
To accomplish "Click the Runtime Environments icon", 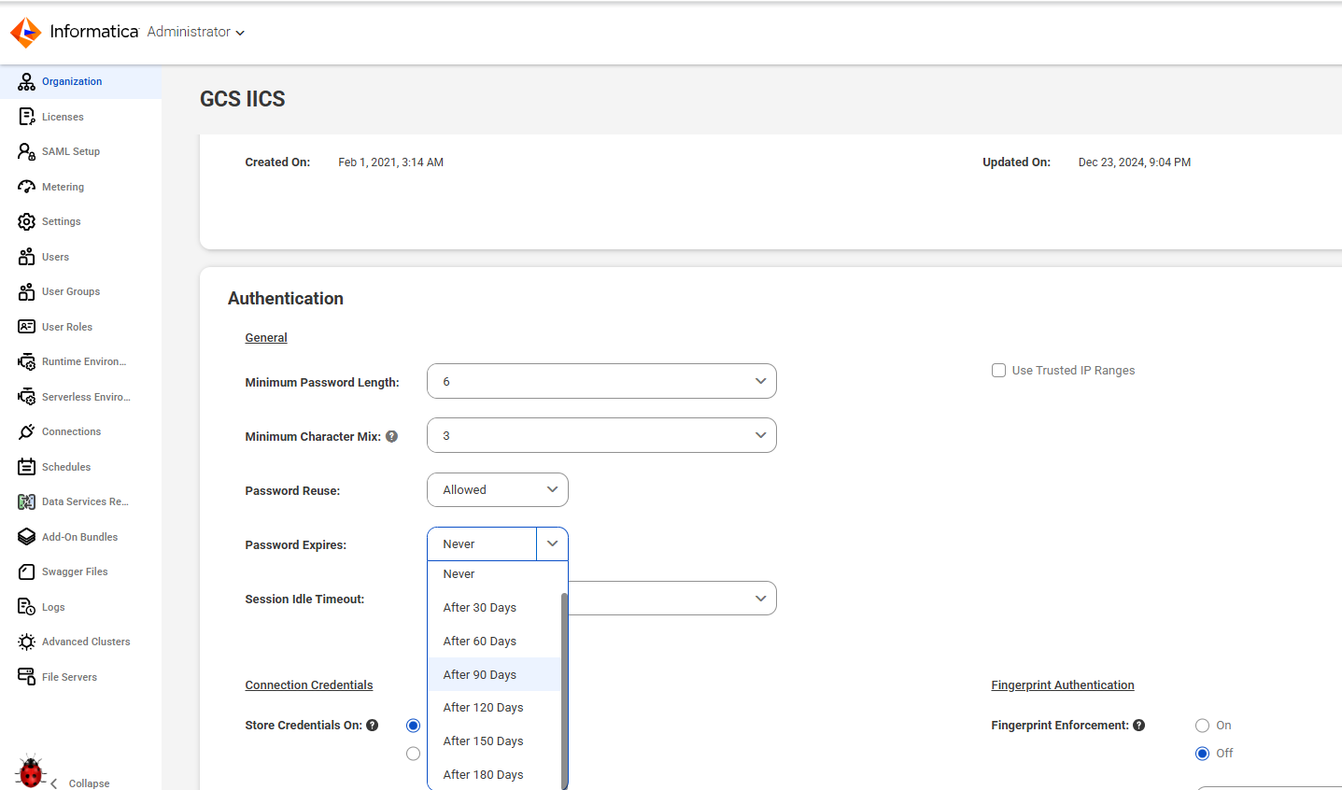I will pos(26,361).
